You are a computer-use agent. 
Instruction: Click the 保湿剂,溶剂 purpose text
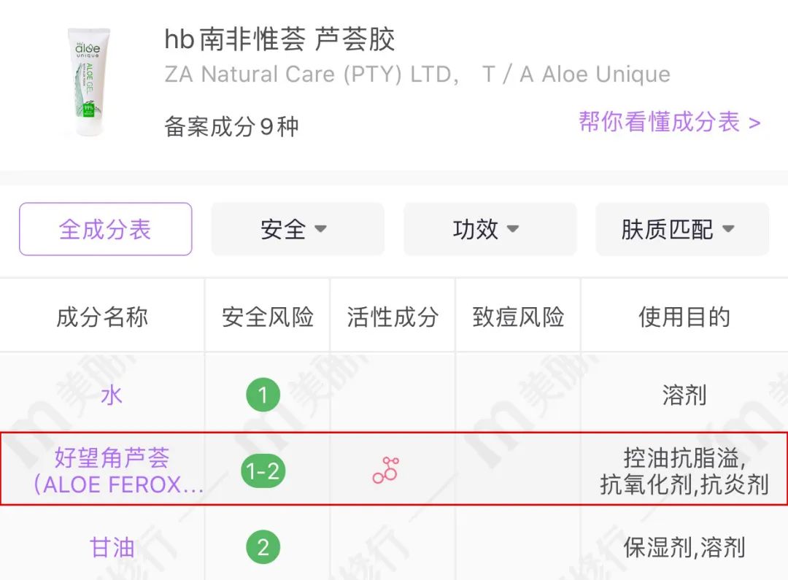coord(684,547)
